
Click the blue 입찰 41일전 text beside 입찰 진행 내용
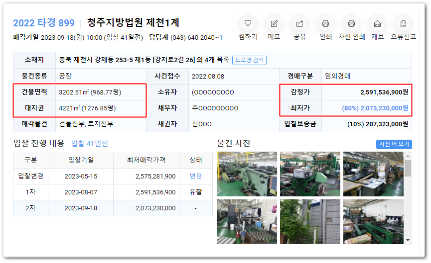[90, 143]
